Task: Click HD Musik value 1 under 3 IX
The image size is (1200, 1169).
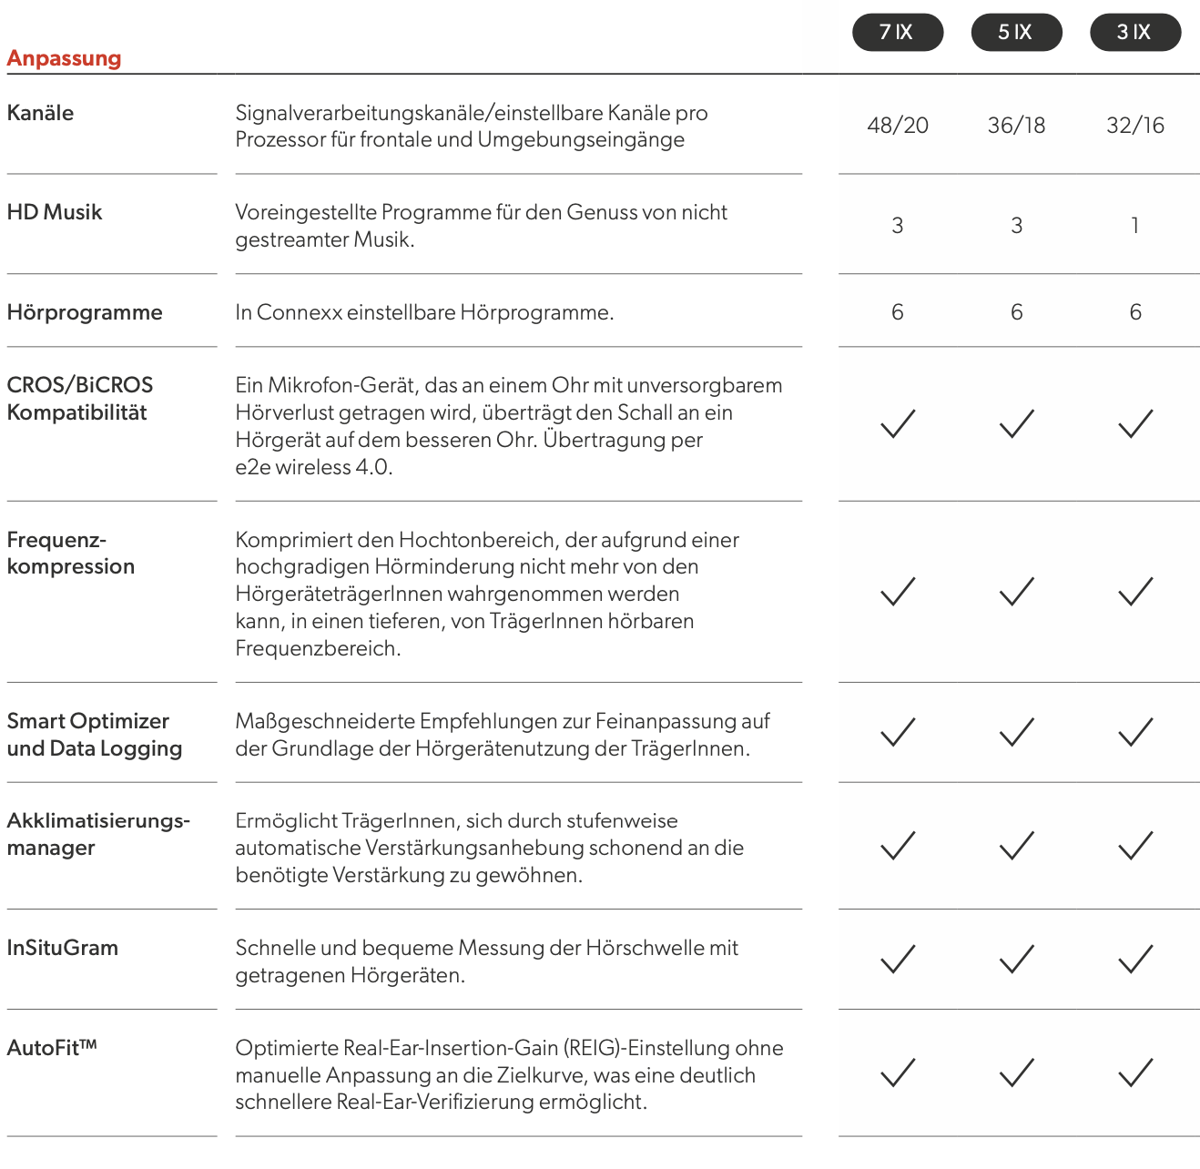Action: tap(1135, 226)
